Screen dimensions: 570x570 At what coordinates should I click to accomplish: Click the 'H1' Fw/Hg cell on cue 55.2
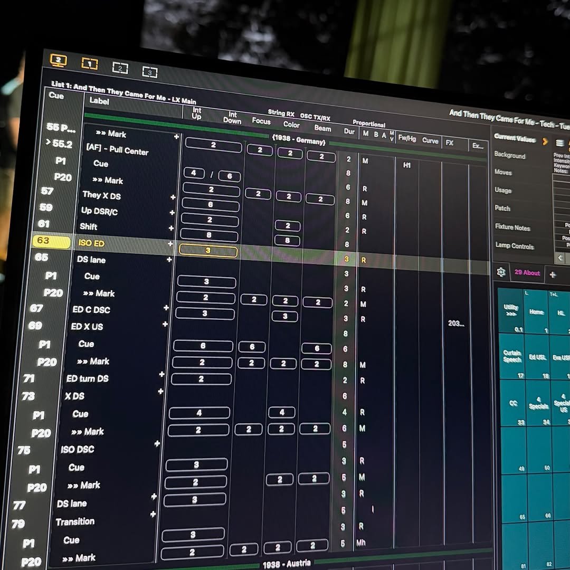pyautogui.click(x=407, y=165)
